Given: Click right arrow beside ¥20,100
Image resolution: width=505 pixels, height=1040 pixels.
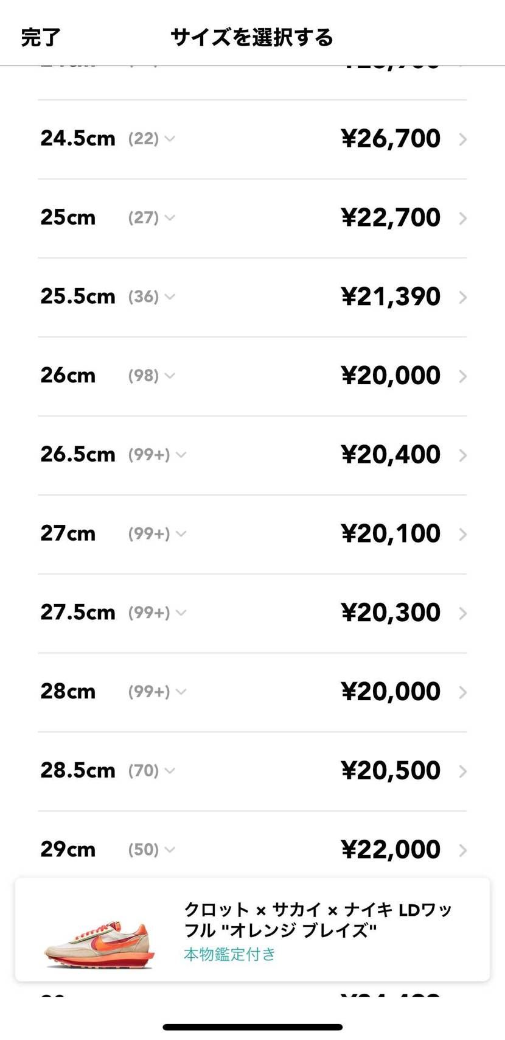Looking at the screenshot, I should click(x=463, y=534).
